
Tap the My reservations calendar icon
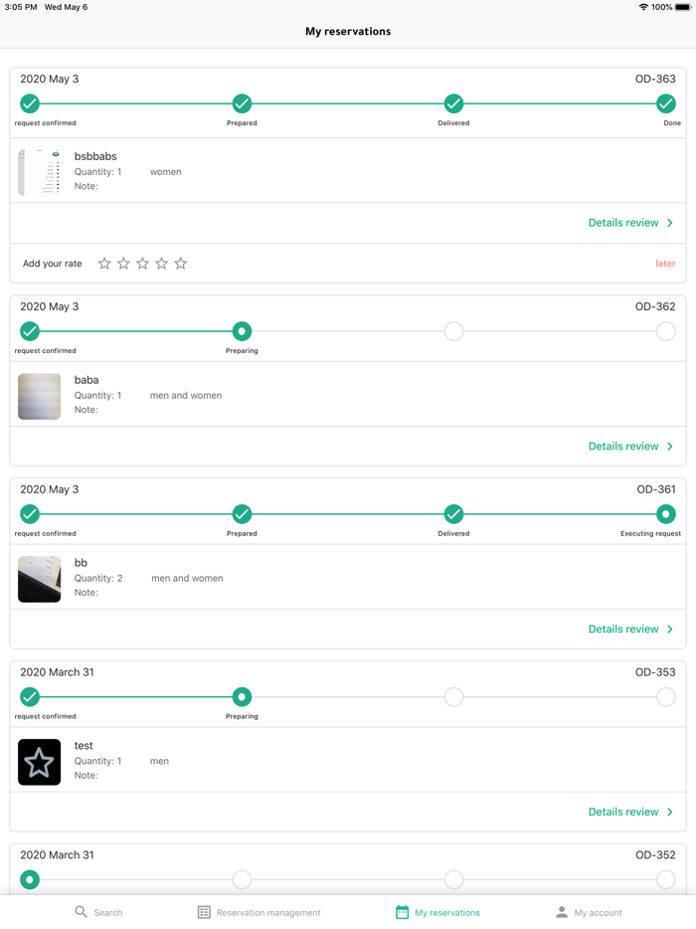[x=402, y=912]
